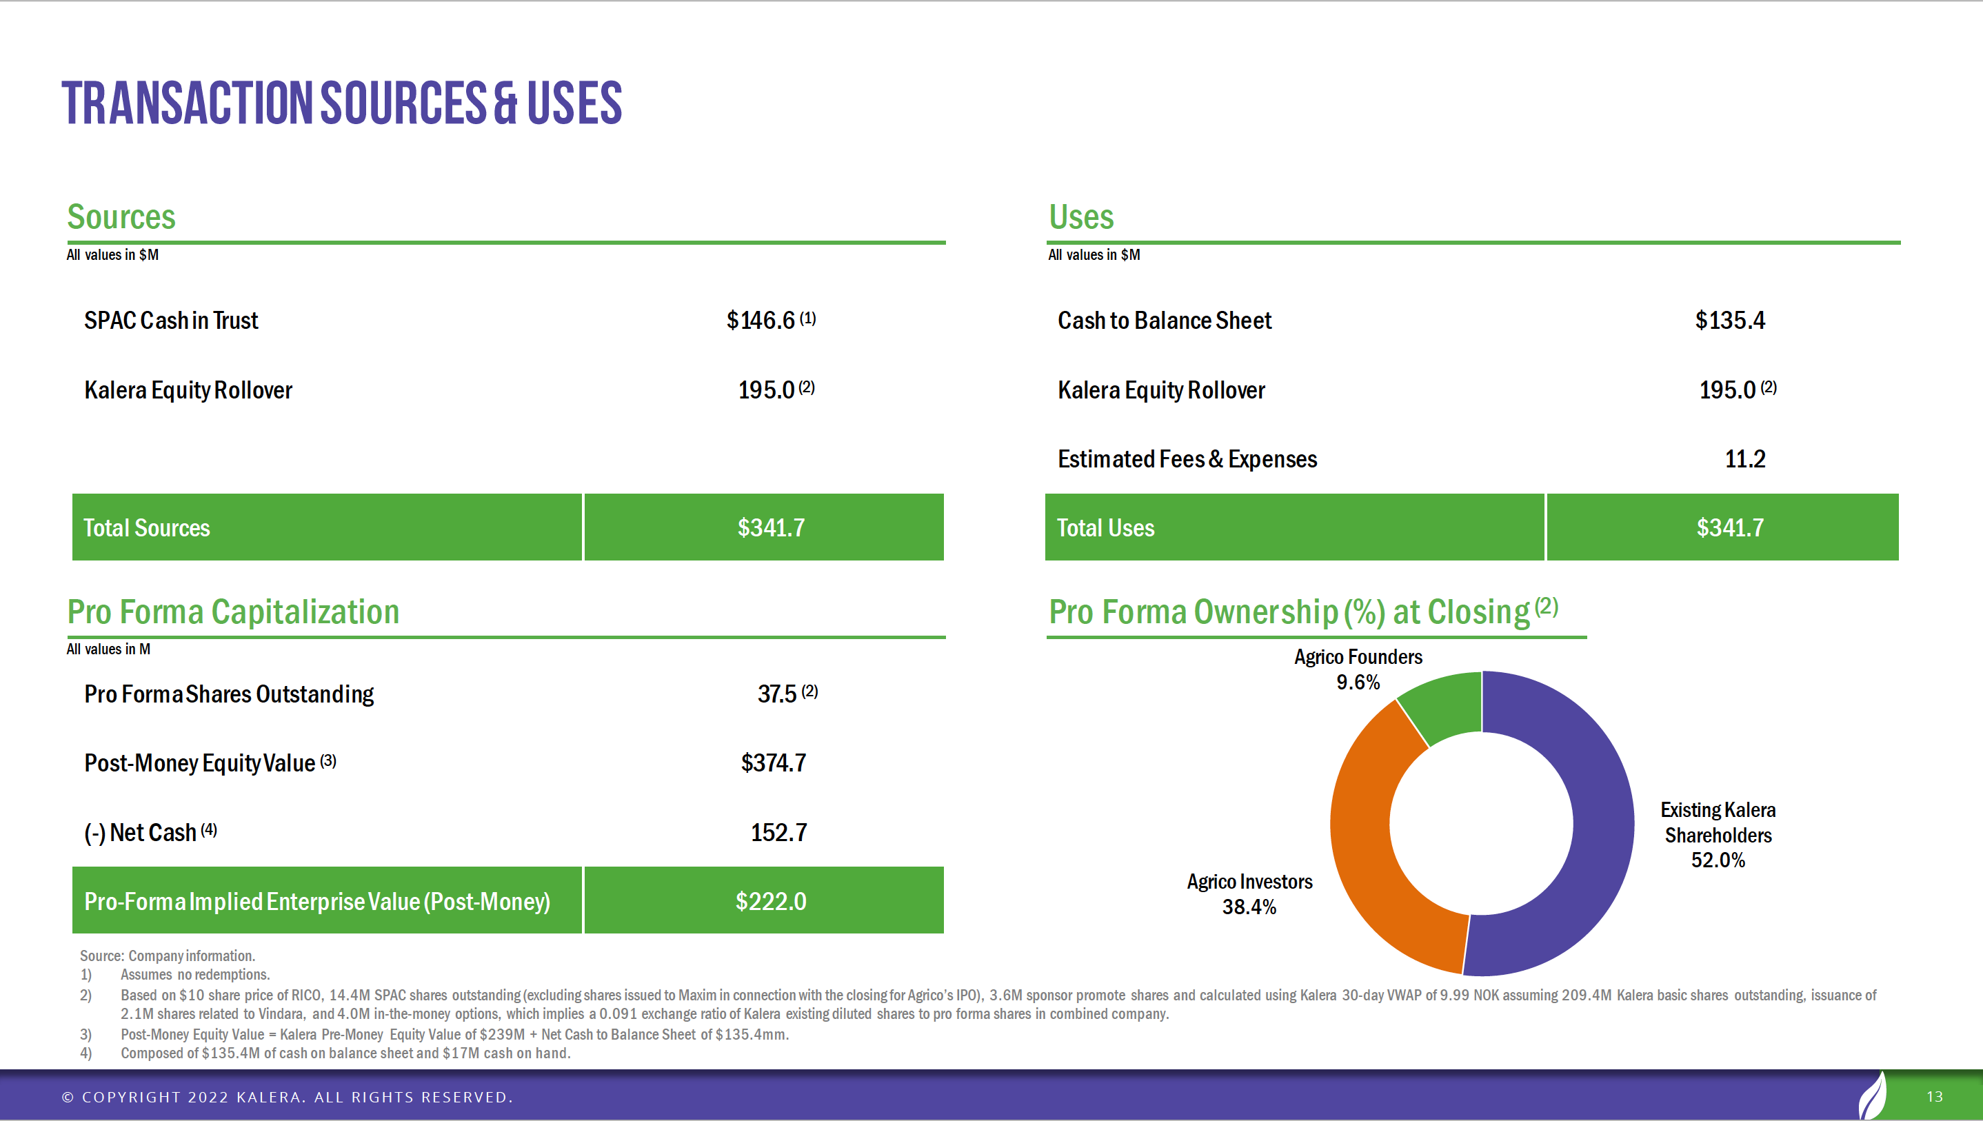Click the $135.4 cash value
This screenshot has width=1983, height=1121.
1730,321
